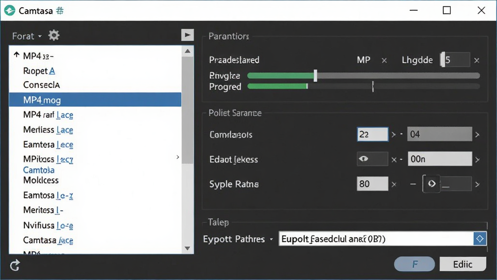Viewport: 497px width, 280px height.
Task: Click the blue F button
Action: coord(414,264)
